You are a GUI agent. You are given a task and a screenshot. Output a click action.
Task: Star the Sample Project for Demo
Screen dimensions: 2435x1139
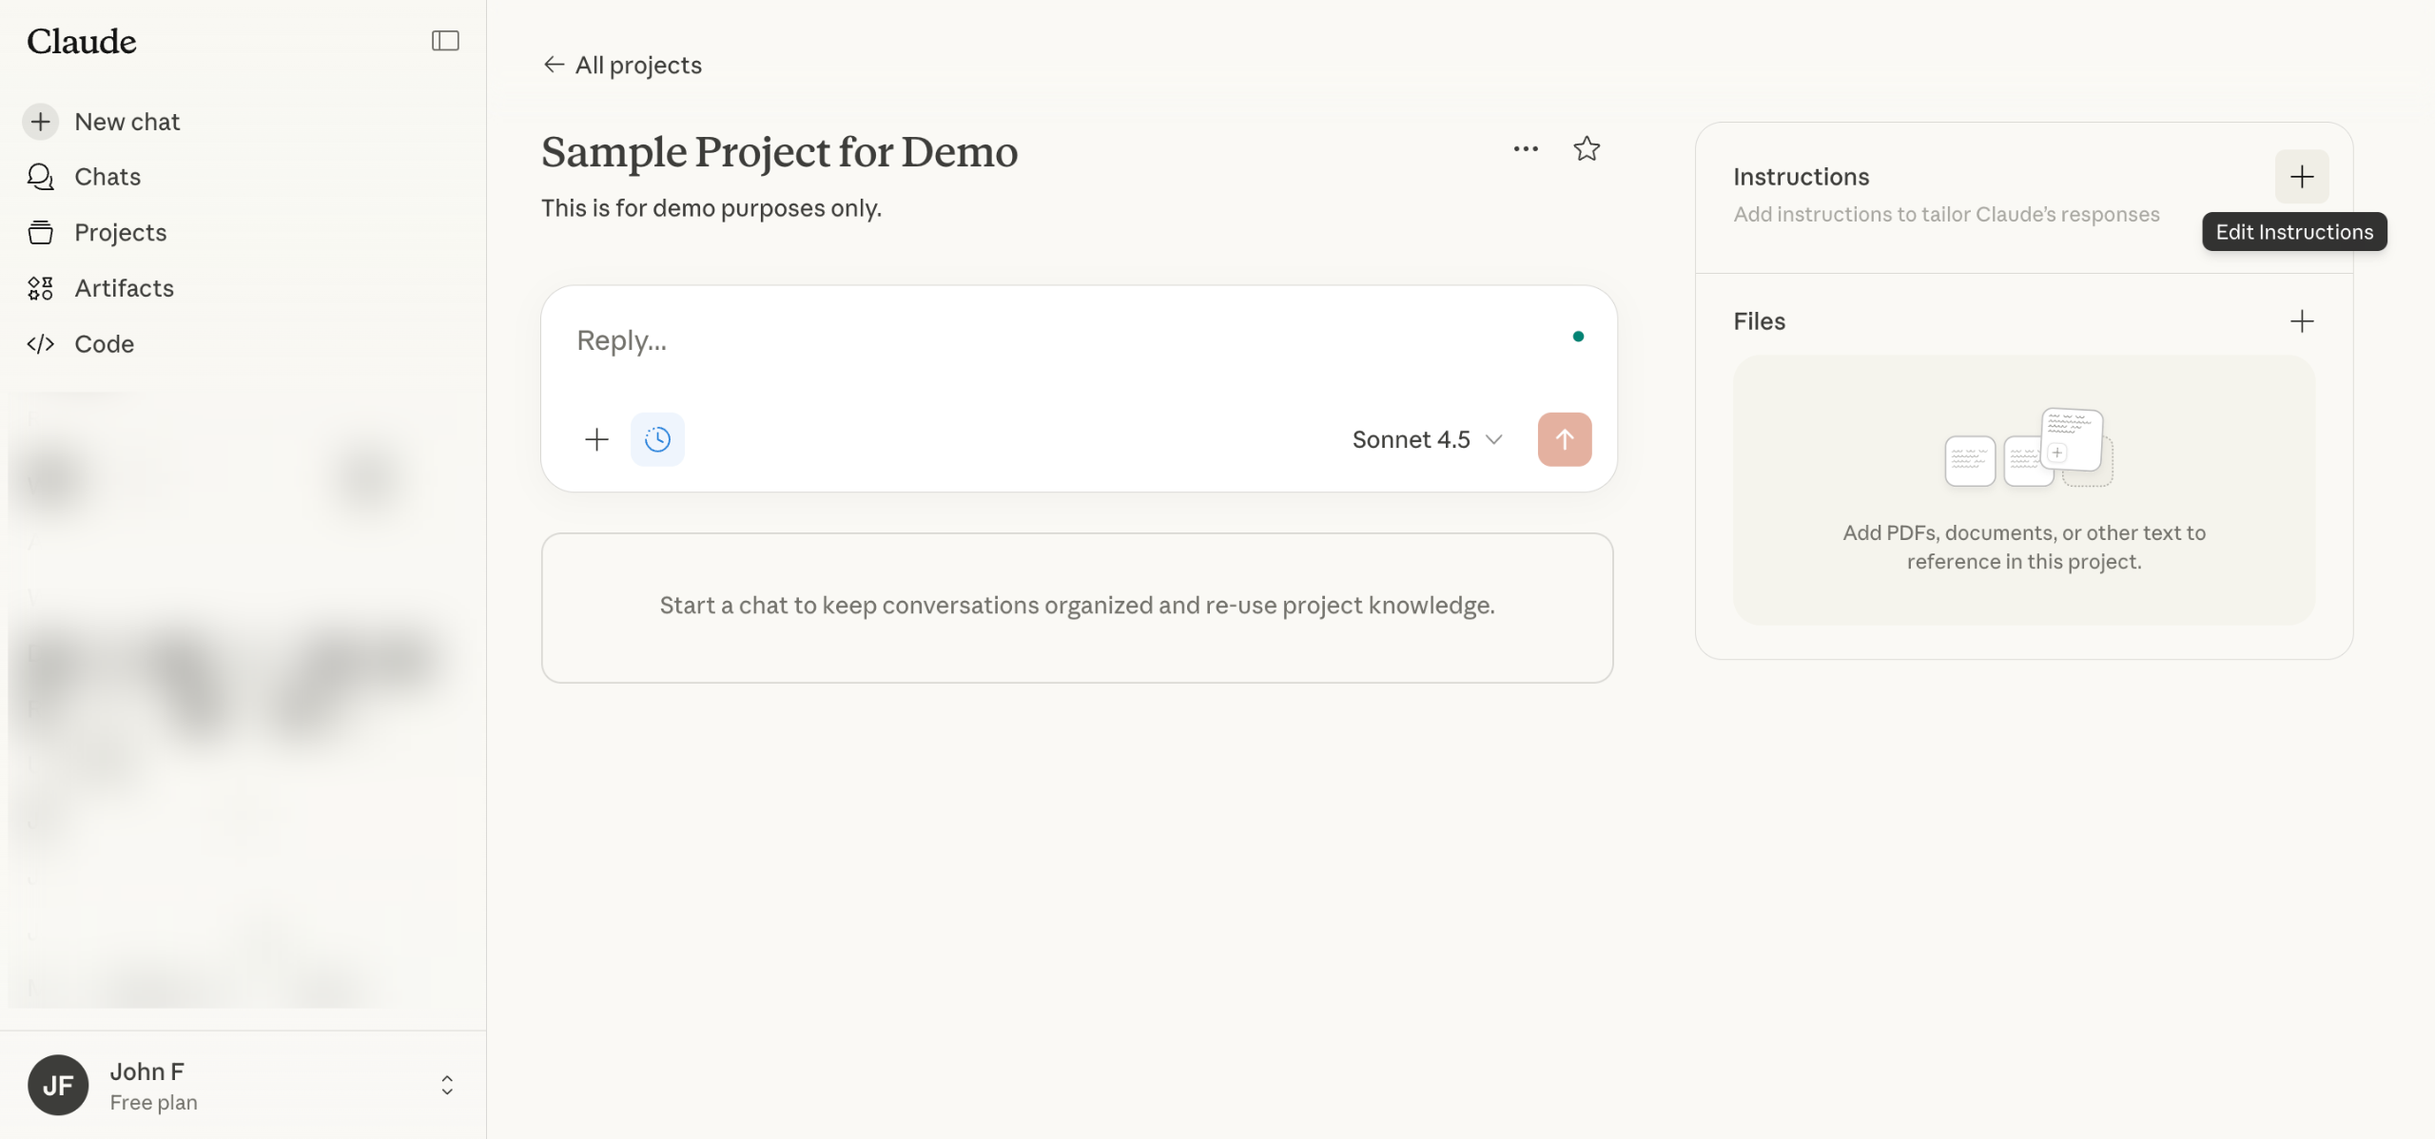click(x=1587, y=149)
